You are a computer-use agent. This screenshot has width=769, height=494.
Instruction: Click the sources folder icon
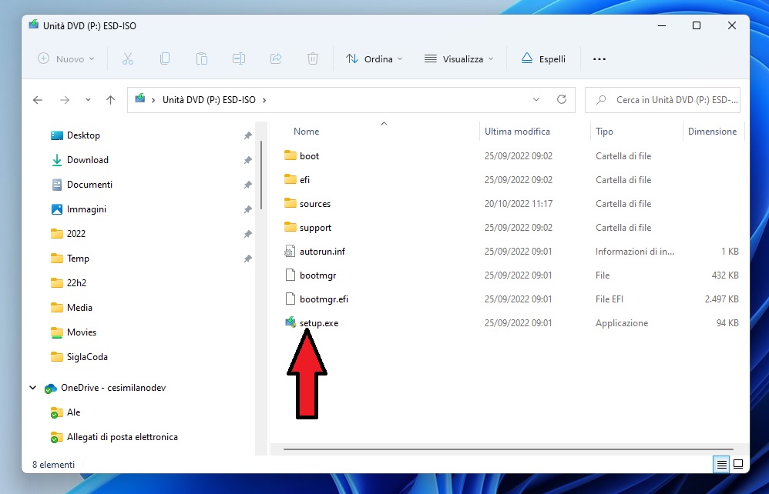click(290, 203)
